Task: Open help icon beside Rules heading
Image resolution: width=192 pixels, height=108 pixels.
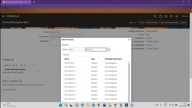Action: tap(12, 60)
